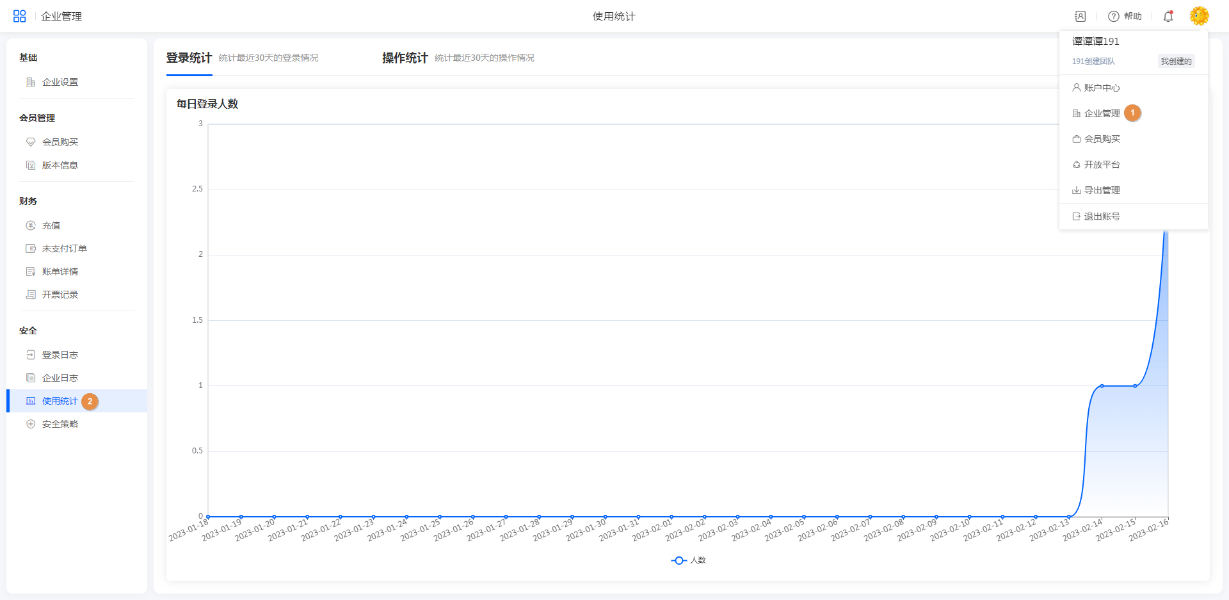Click the sun avatar profile icon
This screenshot has width=1229, height=600.
(x=1199, y=16)
